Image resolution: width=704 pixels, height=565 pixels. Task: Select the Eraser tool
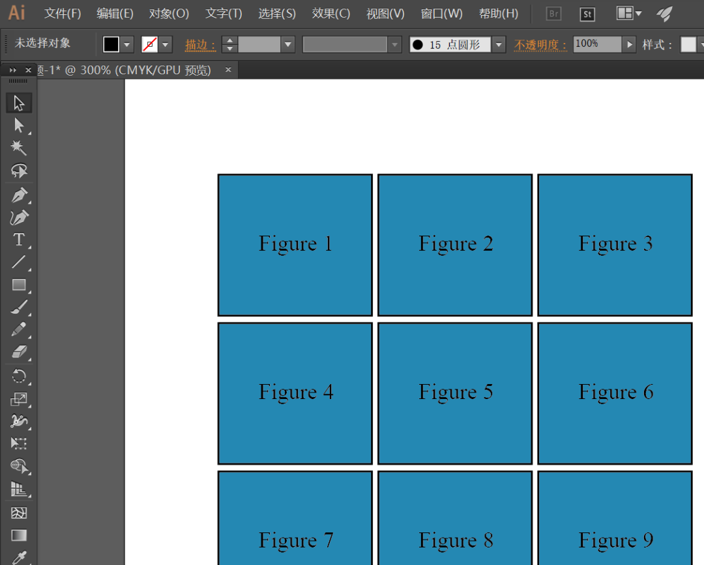[19, 352]
